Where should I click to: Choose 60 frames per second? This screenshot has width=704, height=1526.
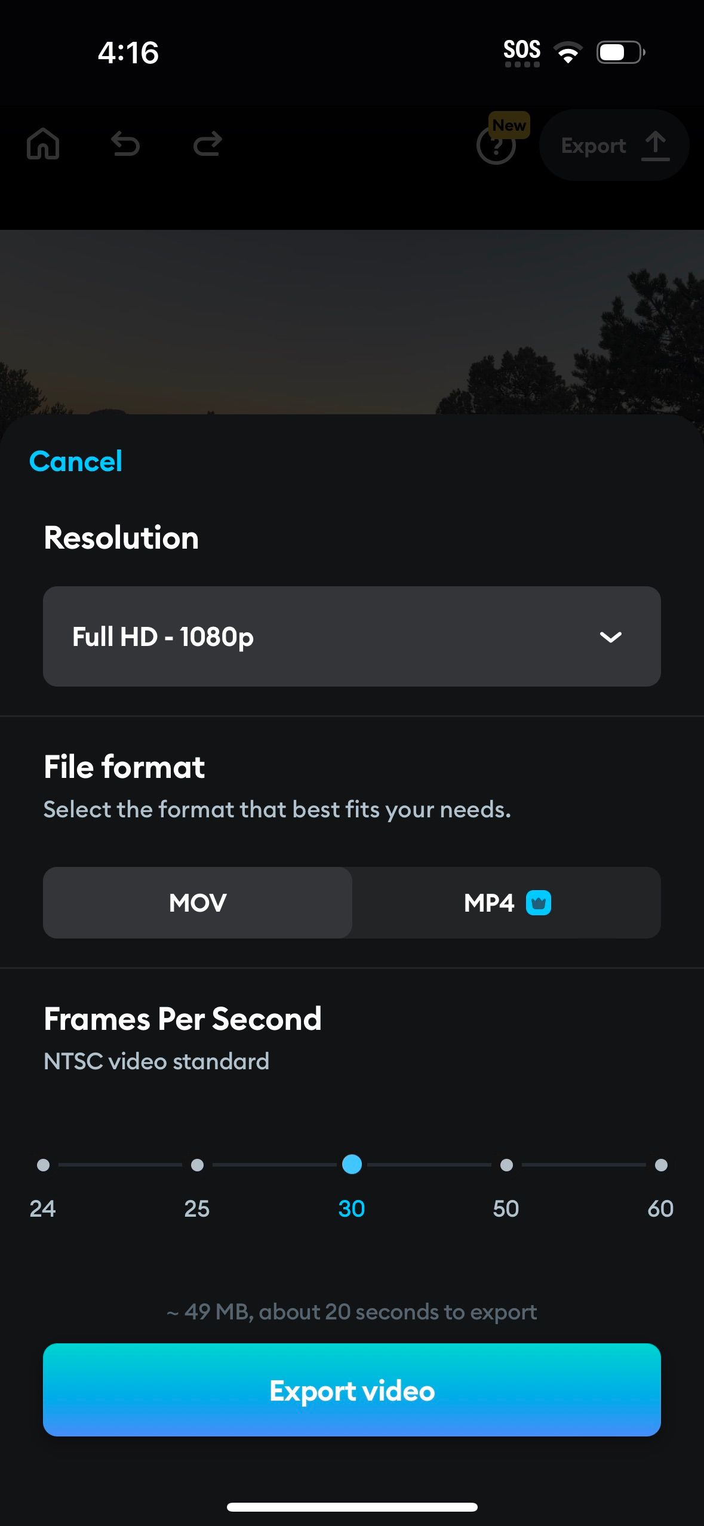pos(660,1165)
